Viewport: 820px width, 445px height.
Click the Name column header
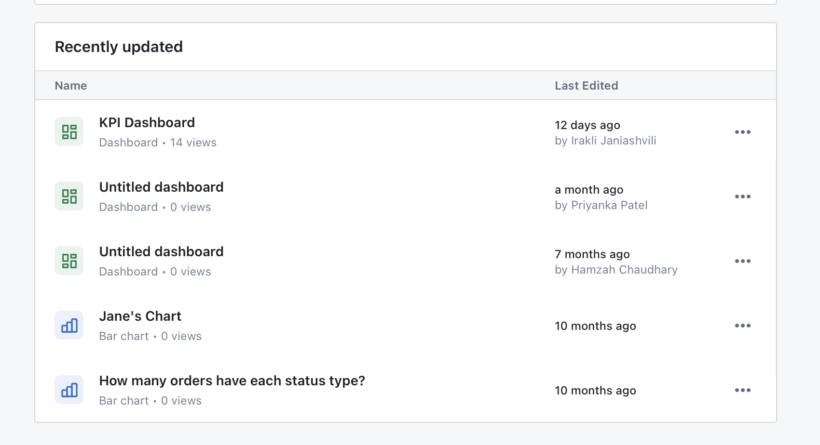70,85
